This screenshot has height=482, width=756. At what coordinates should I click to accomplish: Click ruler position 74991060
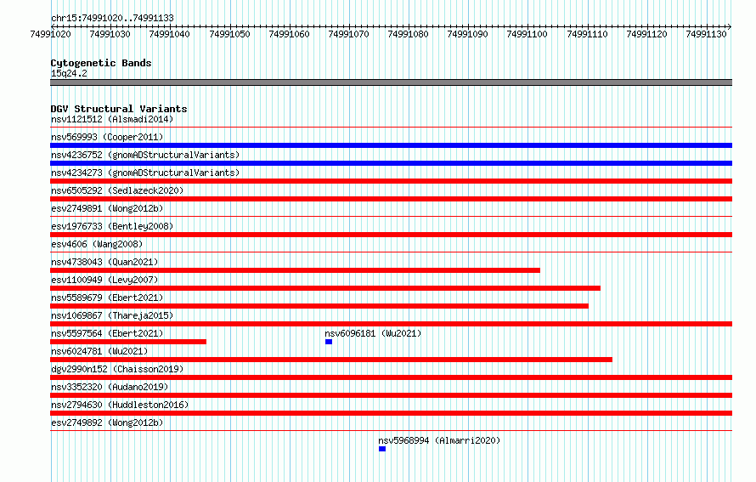tap(289, 34)
